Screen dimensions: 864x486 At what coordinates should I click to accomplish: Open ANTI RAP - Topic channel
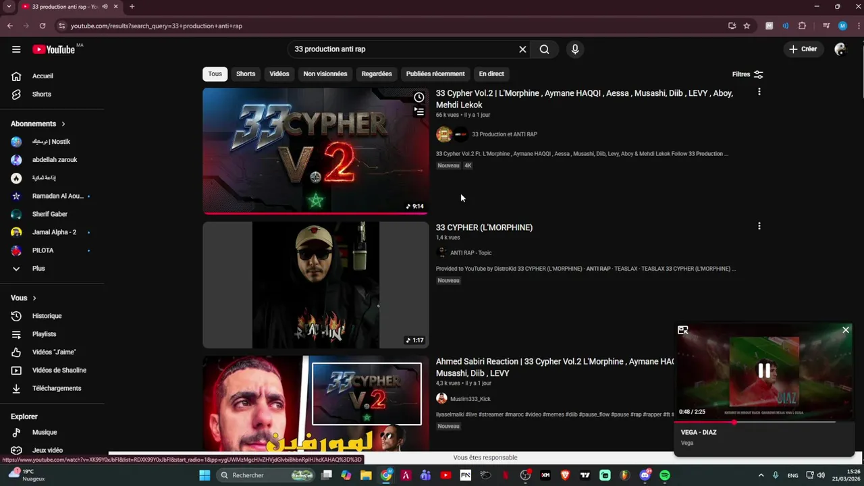point(470,253)
